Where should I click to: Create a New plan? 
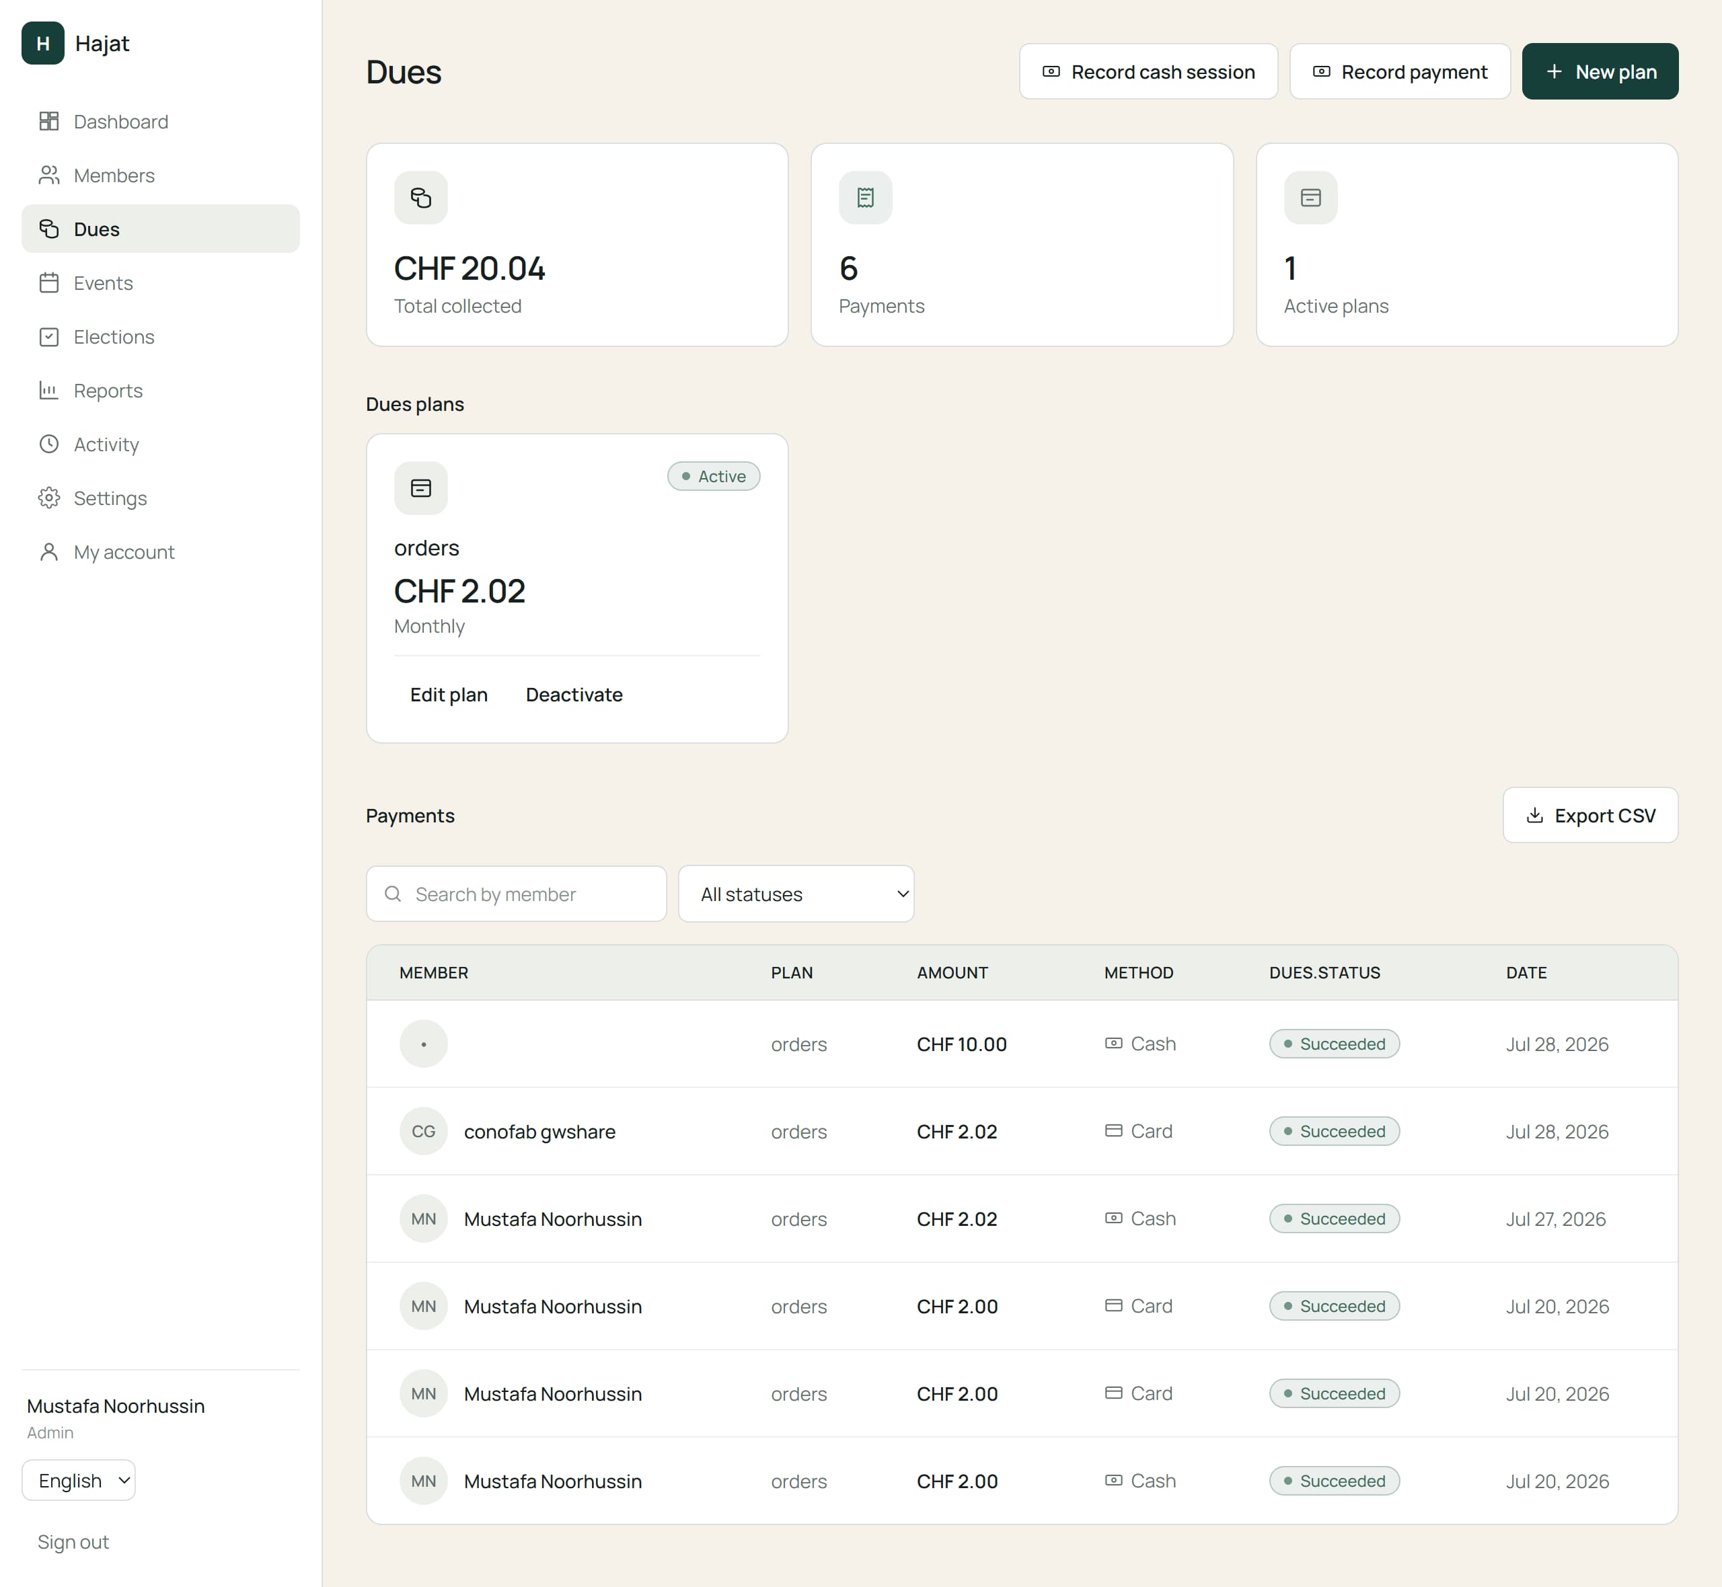[1600, 71]
